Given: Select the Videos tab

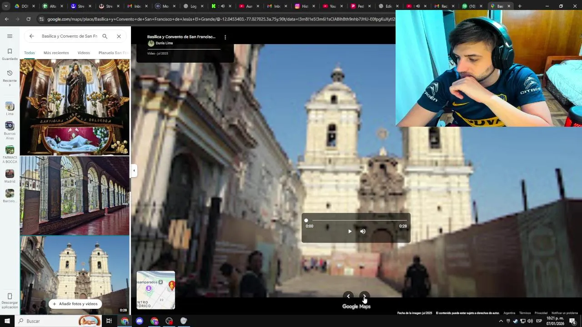Looking at the screenshot, I should click(x=84, y=53).
